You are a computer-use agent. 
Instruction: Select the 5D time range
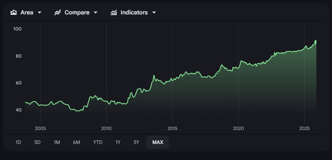(x=37, y=142)
